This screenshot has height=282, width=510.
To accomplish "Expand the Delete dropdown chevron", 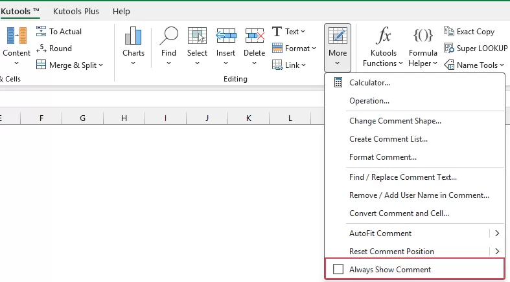I will 254,63.
